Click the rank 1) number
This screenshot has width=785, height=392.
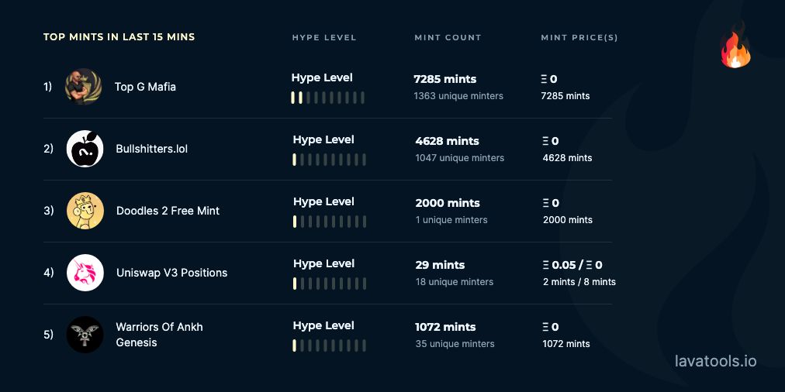click(x=47, y=87)
